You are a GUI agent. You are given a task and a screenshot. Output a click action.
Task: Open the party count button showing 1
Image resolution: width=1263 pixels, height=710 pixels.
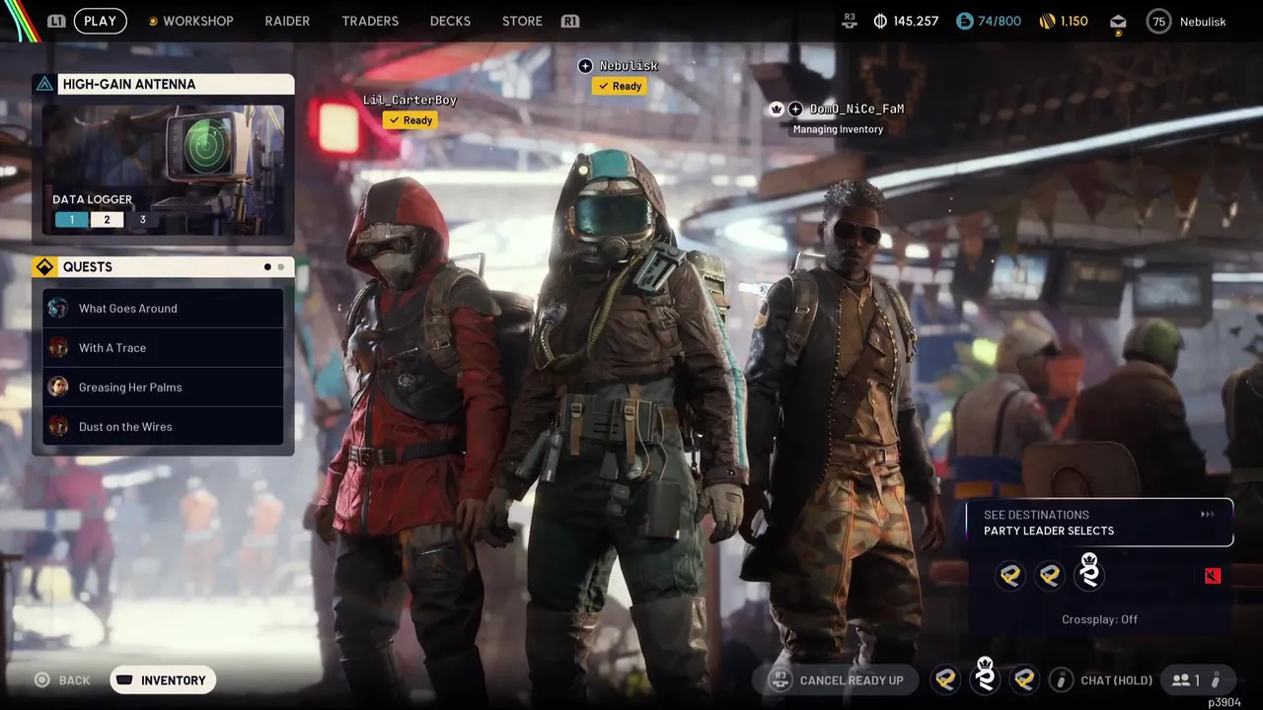(1197, 680)
